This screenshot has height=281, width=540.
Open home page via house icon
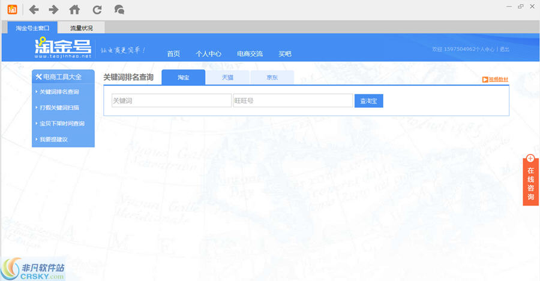click(x=75, y=10)
